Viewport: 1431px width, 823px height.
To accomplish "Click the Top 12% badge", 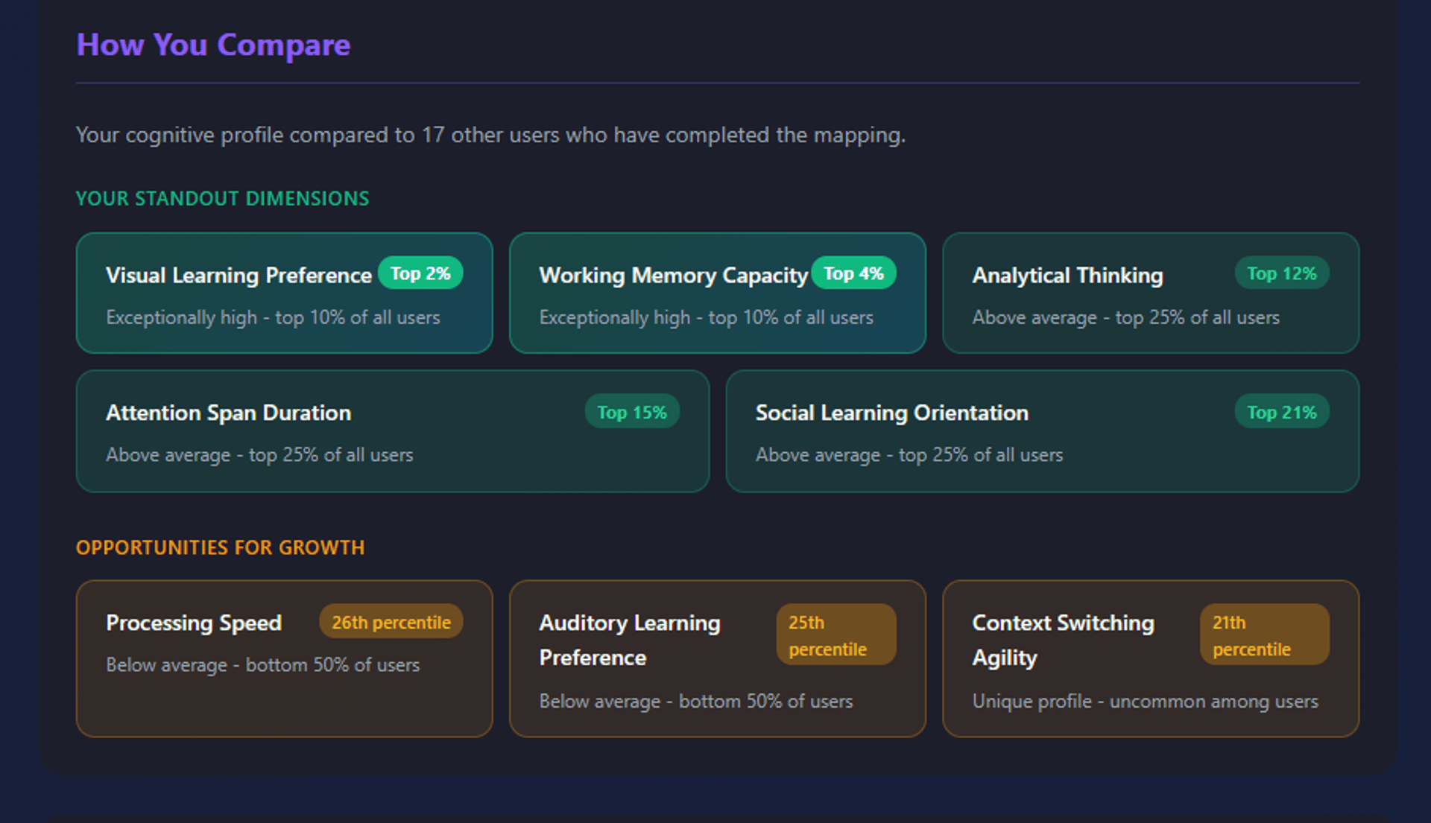I will click(1281, 274).
